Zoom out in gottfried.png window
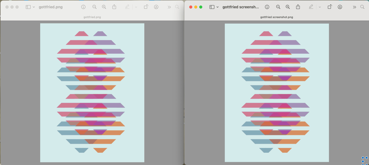 click(x=94, y=7)
